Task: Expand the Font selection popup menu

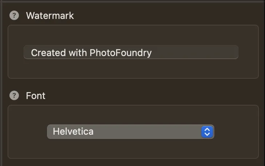Action: coord(130,132)
